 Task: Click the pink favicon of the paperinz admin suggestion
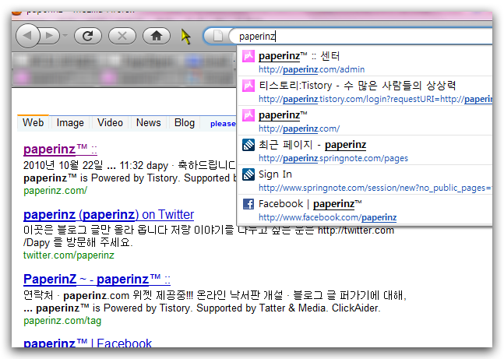point(248,56)
